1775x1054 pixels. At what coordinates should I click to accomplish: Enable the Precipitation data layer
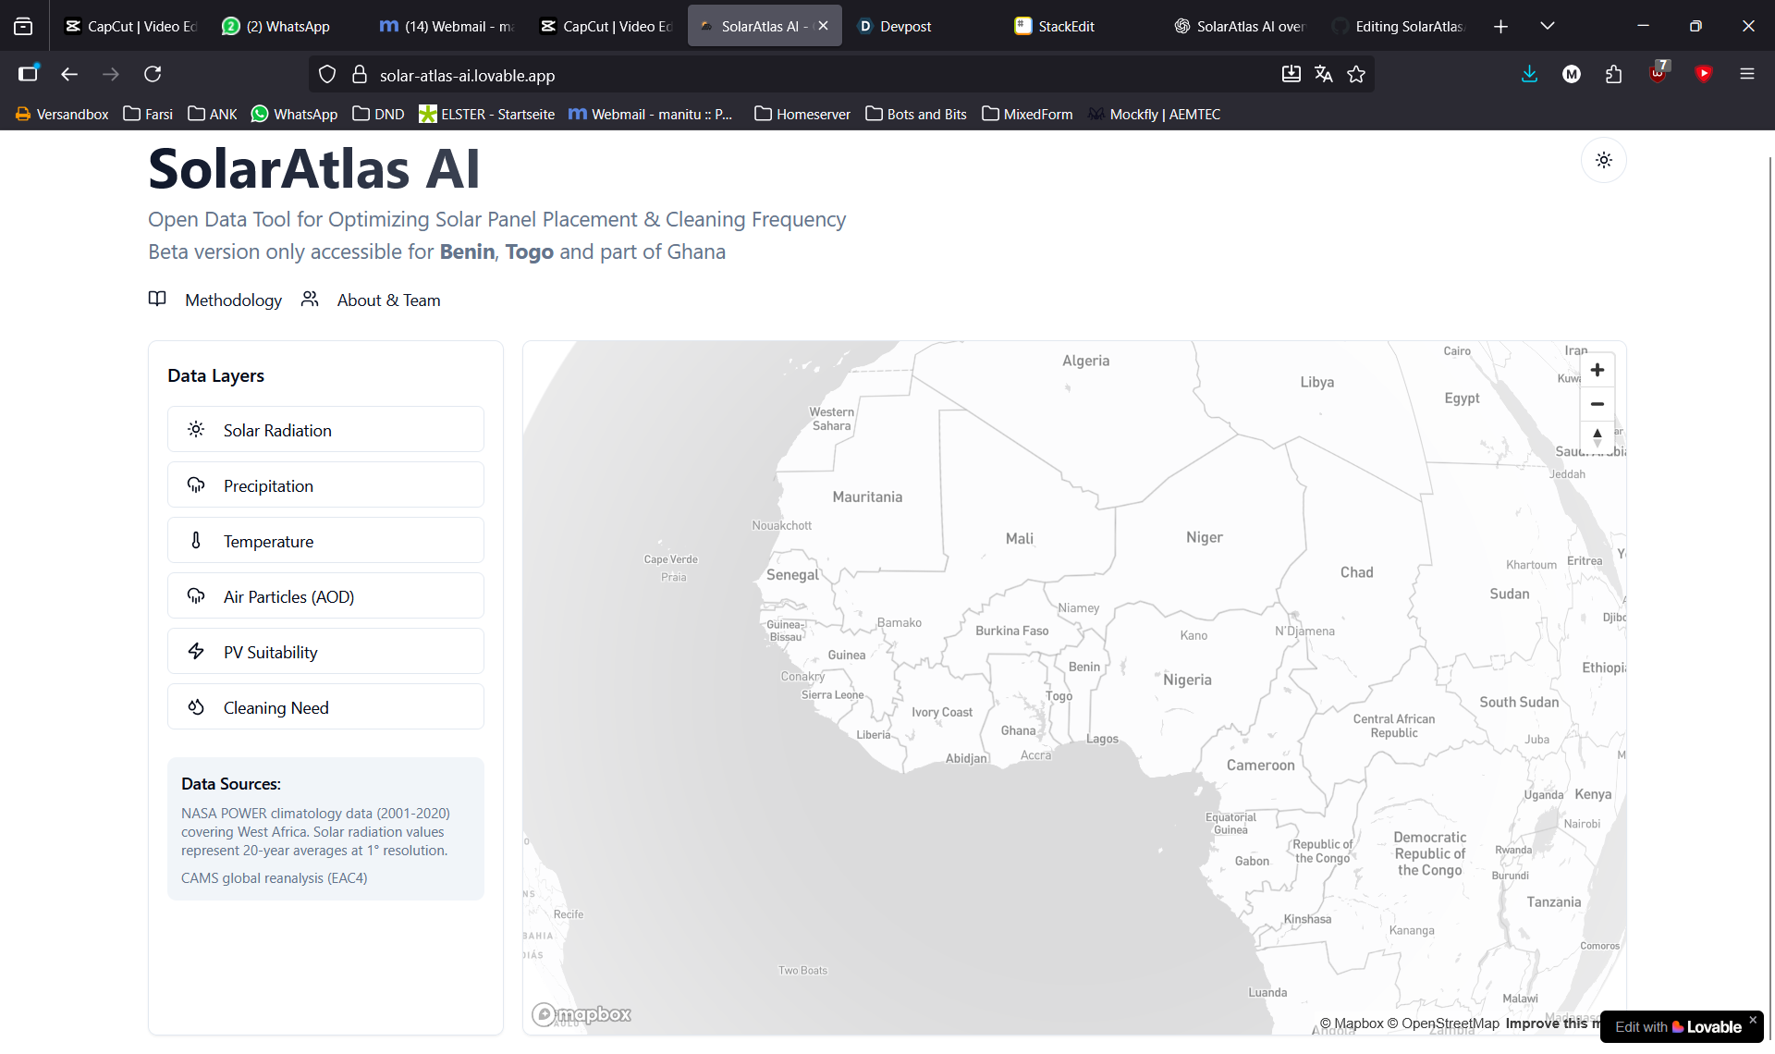(325, 485)
